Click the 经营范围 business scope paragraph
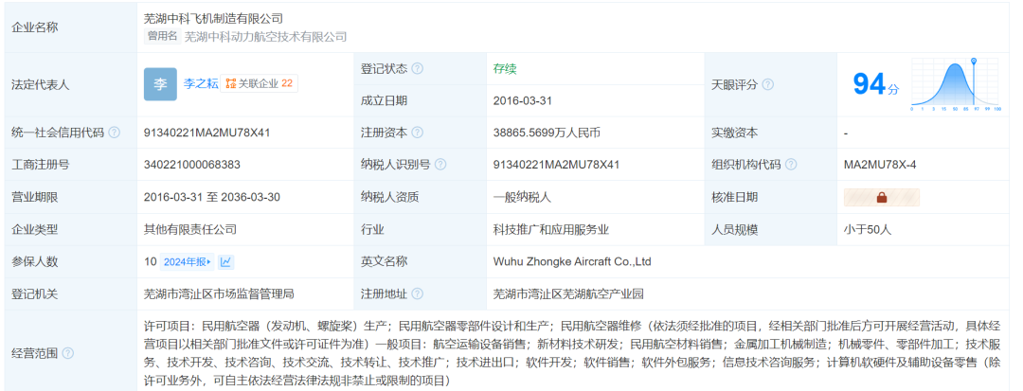The image size is (1023, 391). coord(573,352)
